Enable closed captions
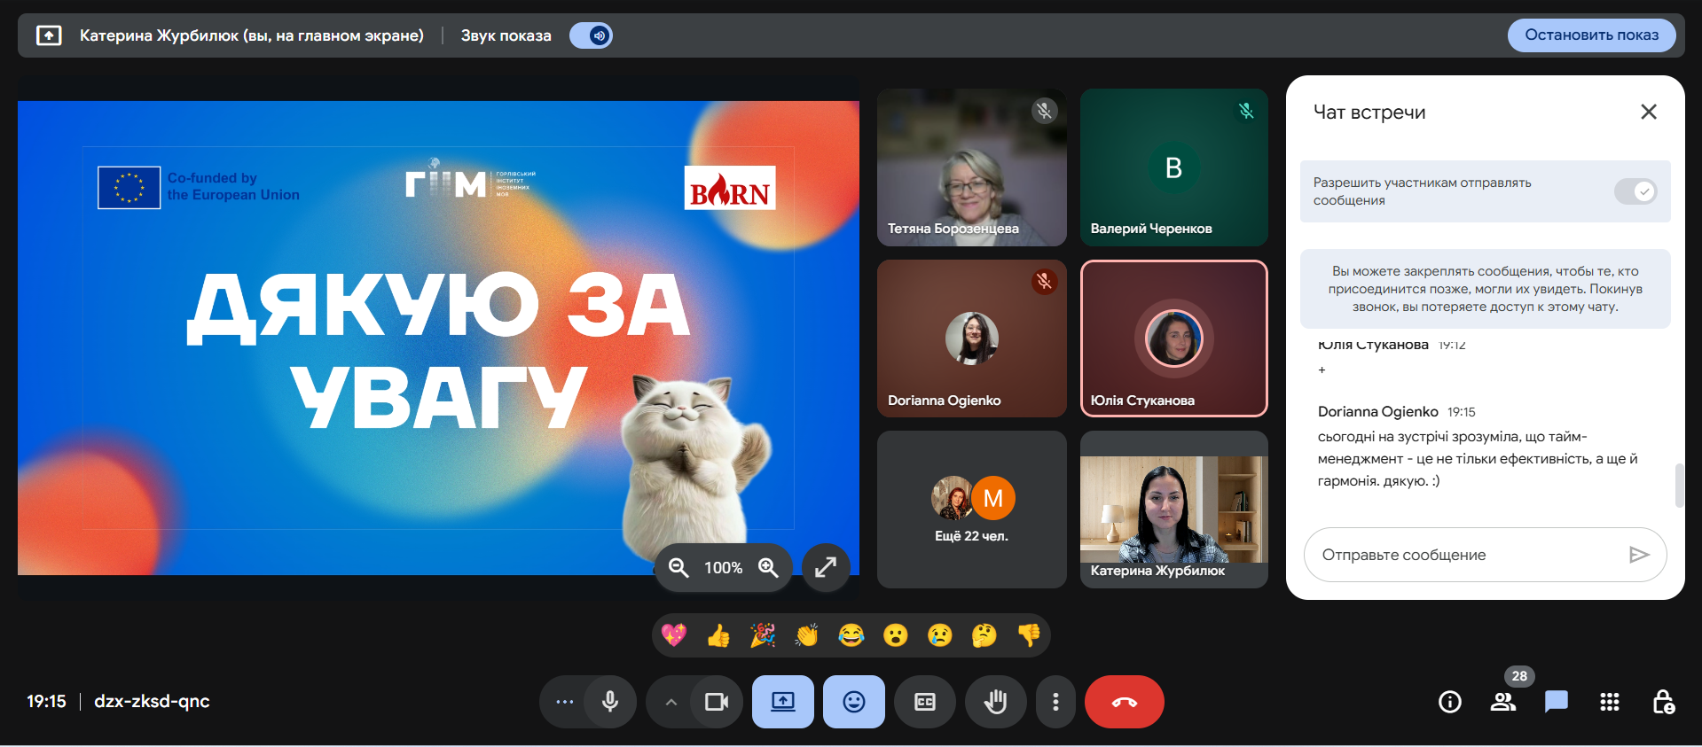 pos(924,702)
